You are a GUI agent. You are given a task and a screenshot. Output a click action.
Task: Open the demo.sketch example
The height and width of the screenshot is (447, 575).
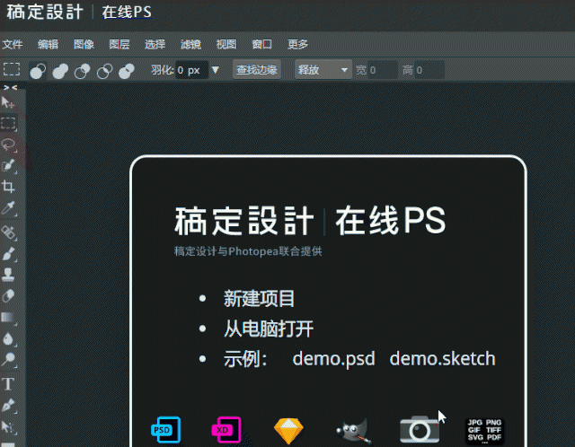pos(442,358)
